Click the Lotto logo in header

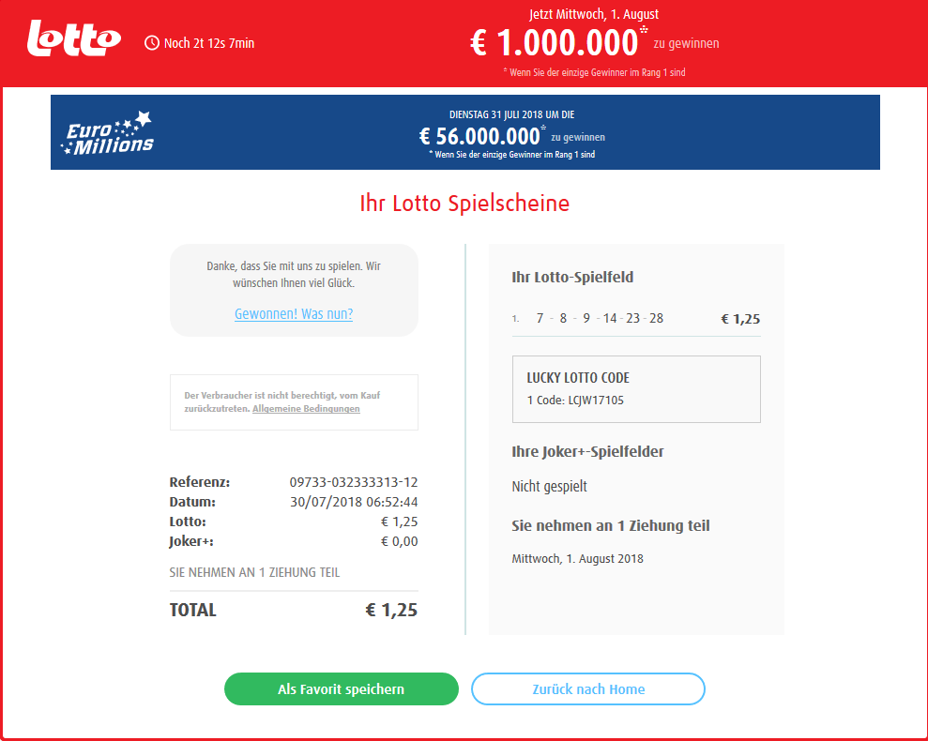74,39
